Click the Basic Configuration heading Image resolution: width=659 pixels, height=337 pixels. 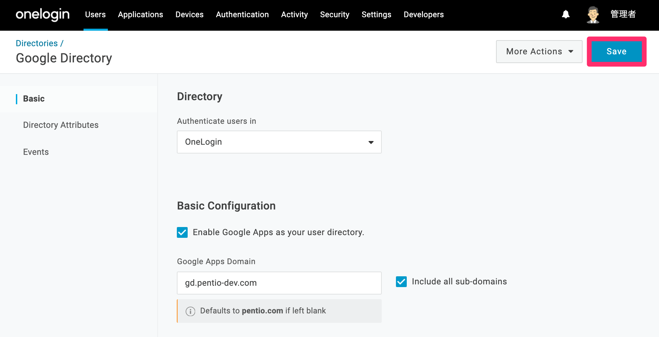pos(226,206)
